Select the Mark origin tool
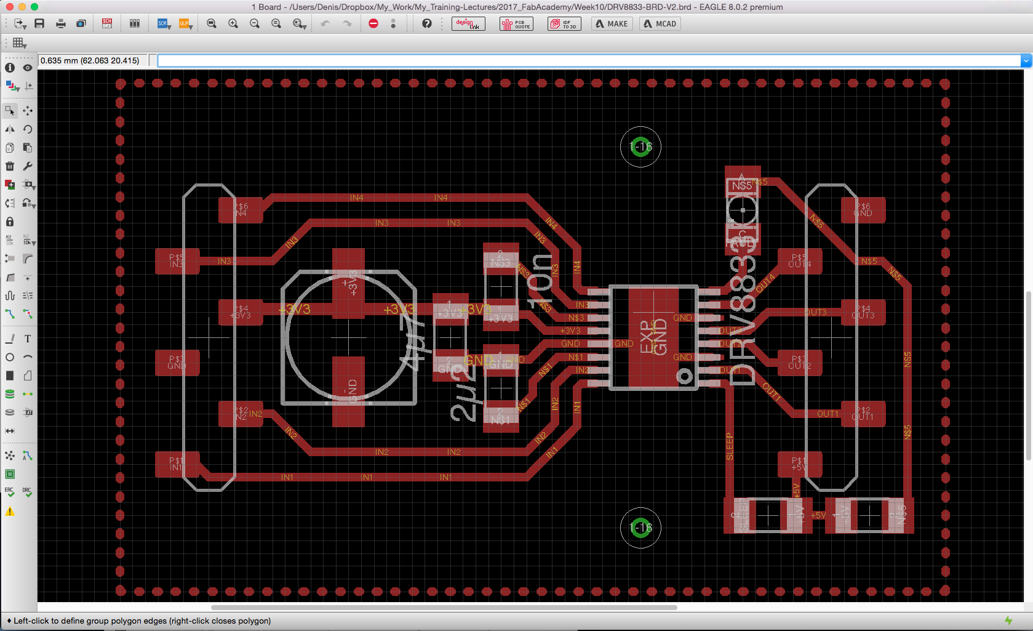The height and width of the screenshot is (631, 1033). 29,86
